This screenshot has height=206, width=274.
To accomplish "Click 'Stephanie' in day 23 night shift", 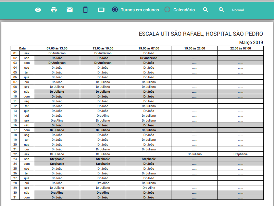I will click(x=149, y=159).
